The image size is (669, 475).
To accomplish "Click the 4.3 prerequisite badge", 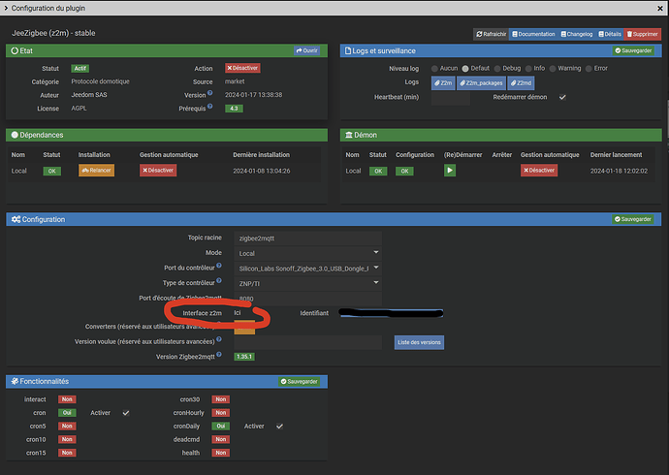I will point(234,109).
